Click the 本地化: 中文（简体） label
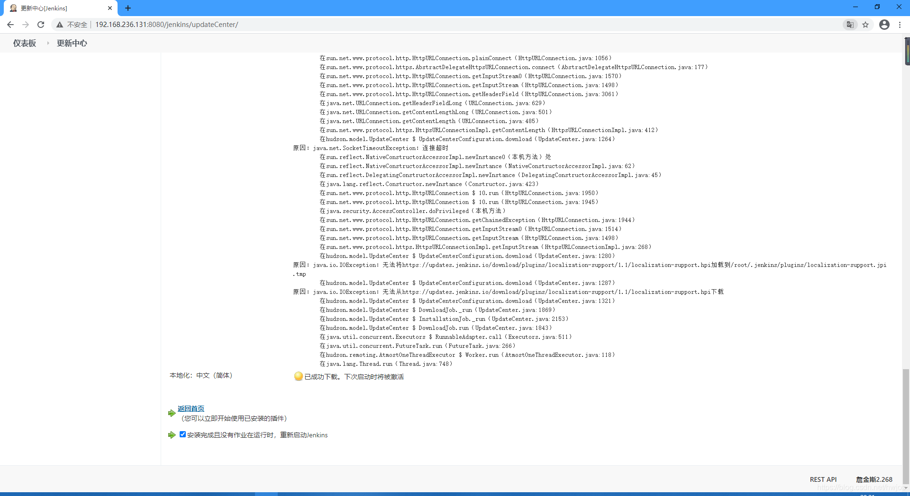 pyautogui.click(x=201, y=375)
